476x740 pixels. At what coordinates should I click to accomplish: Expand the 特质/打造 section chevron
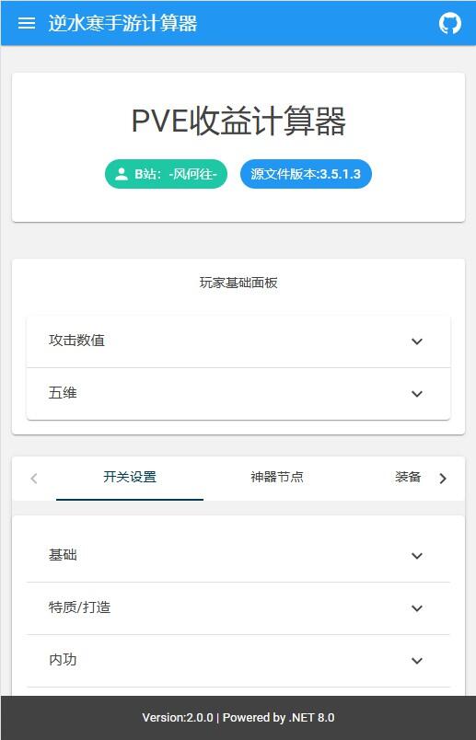[x=416, y=608]
